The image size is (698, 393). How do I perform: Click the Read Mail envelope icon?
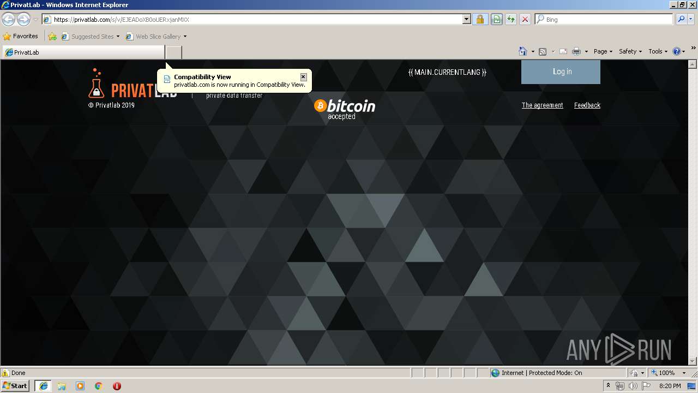point(563,51)
